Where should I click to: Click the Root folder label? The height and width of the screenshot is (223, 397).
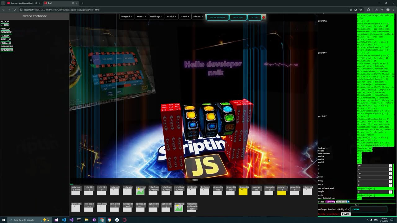194,180
